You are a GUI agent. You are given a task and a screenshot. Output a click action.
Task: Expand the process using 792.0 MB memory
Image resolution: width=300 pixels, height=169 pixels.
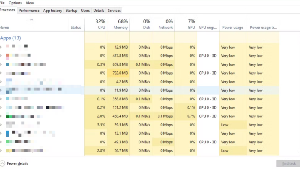point(1,73)
